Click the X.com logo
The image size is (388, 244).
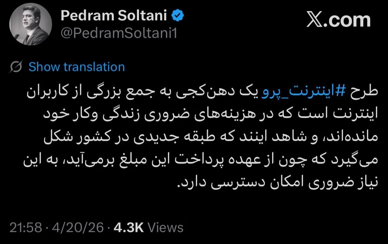pos(338,20)
